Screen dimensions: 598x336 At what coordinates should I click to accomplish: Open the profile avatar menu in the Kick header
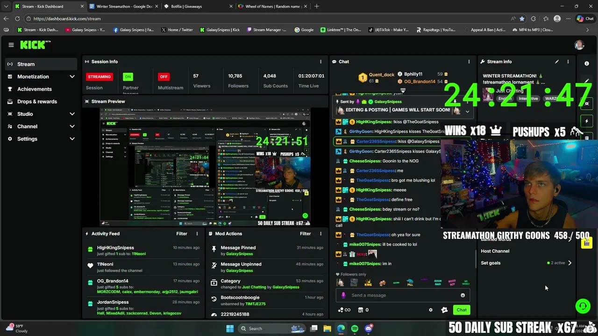pyautogui.click(x=579, y=45)
